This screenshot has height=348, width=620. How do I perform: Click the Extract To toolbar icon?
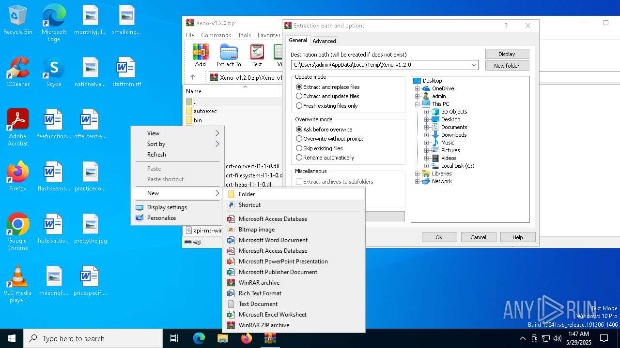[229, 55]
